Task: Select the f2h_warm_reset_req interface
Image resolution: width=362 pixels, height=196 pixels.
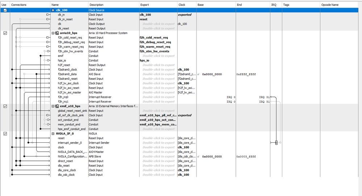Action: 71,47
